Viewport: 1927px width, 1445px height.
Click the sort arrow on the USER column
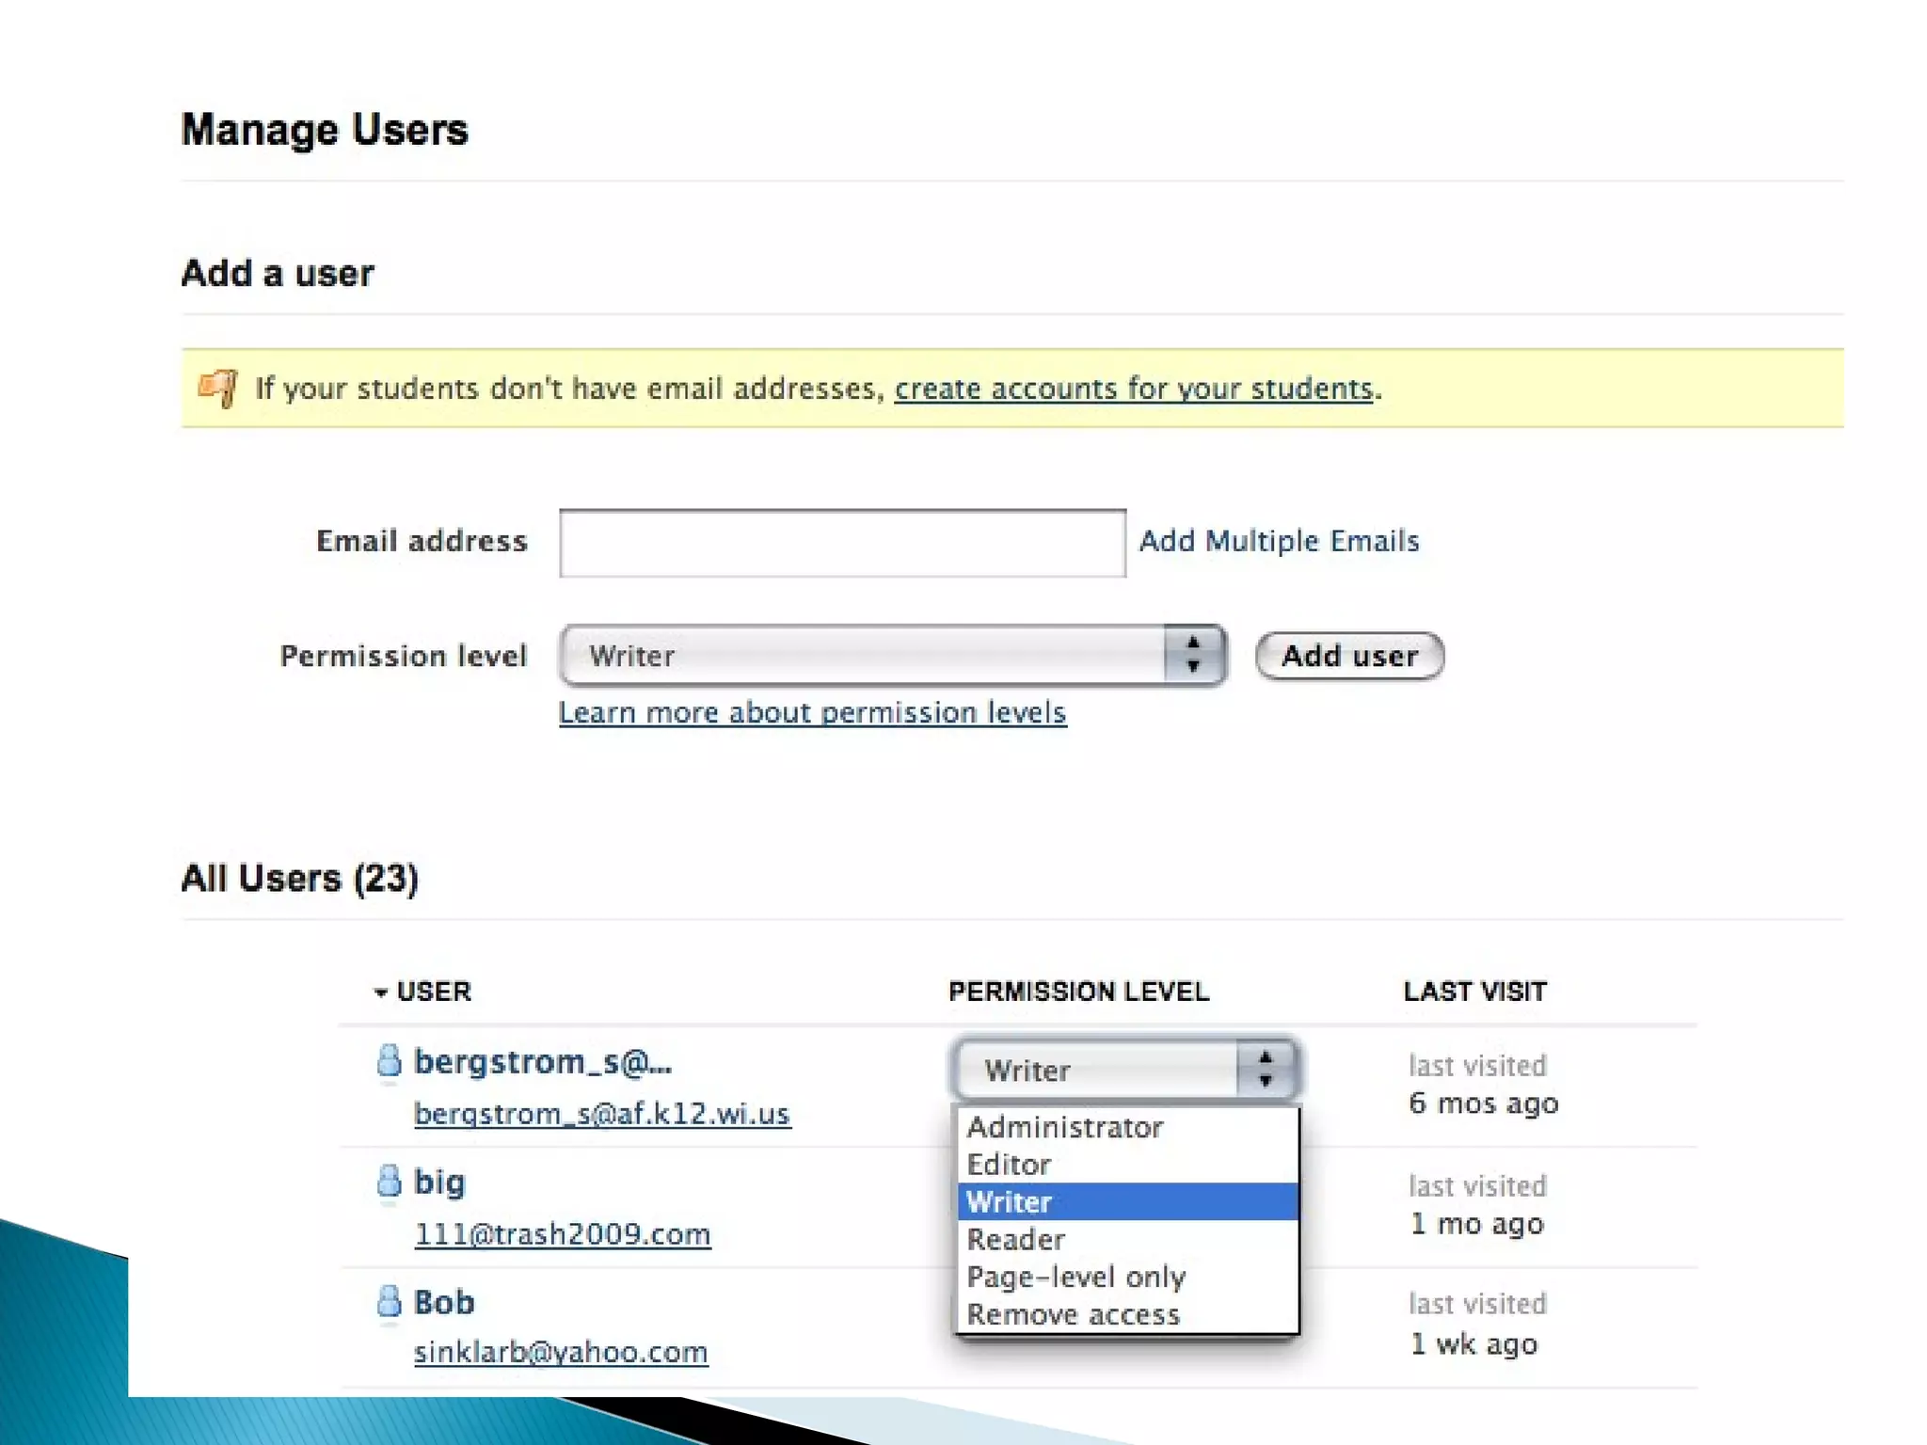click(381, 992)
